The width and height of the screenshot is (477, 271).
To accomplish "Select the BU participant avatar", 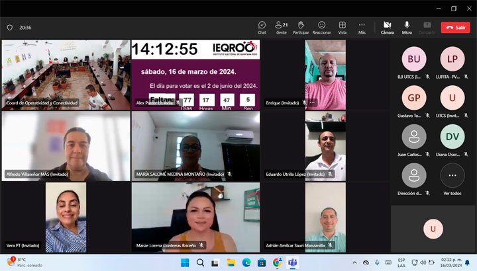I will [x=413, y=59].
